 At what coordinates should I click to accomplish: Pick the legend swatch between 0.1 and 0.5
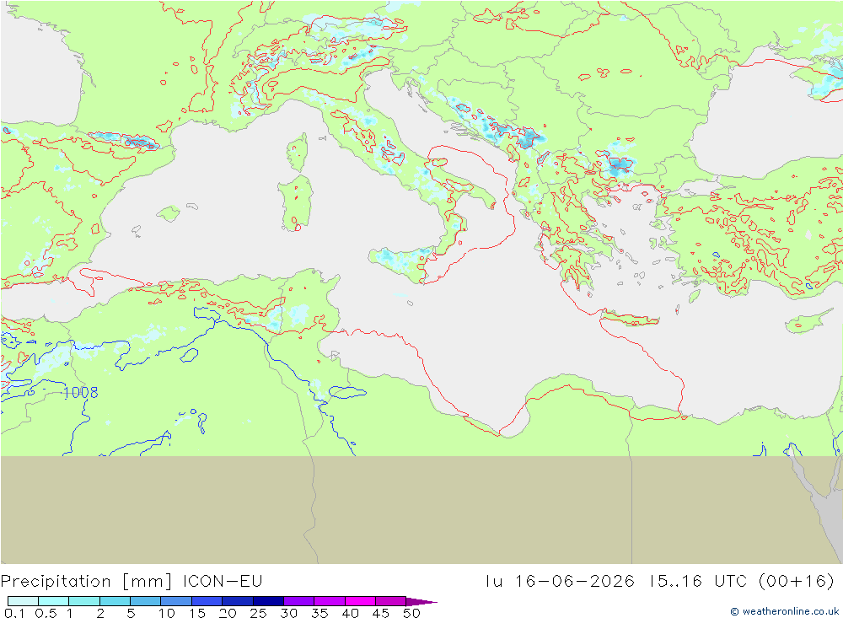pos(23,601)
